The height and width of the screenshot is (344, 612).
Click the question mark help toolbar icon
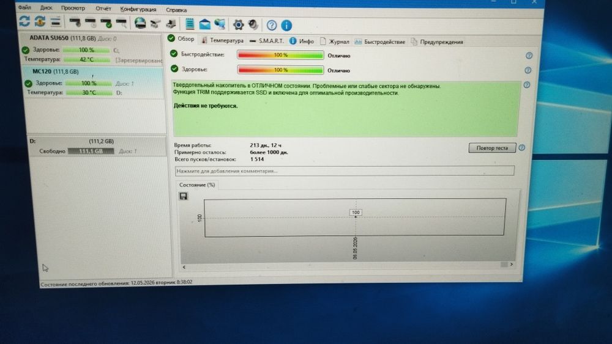point(272,25)
